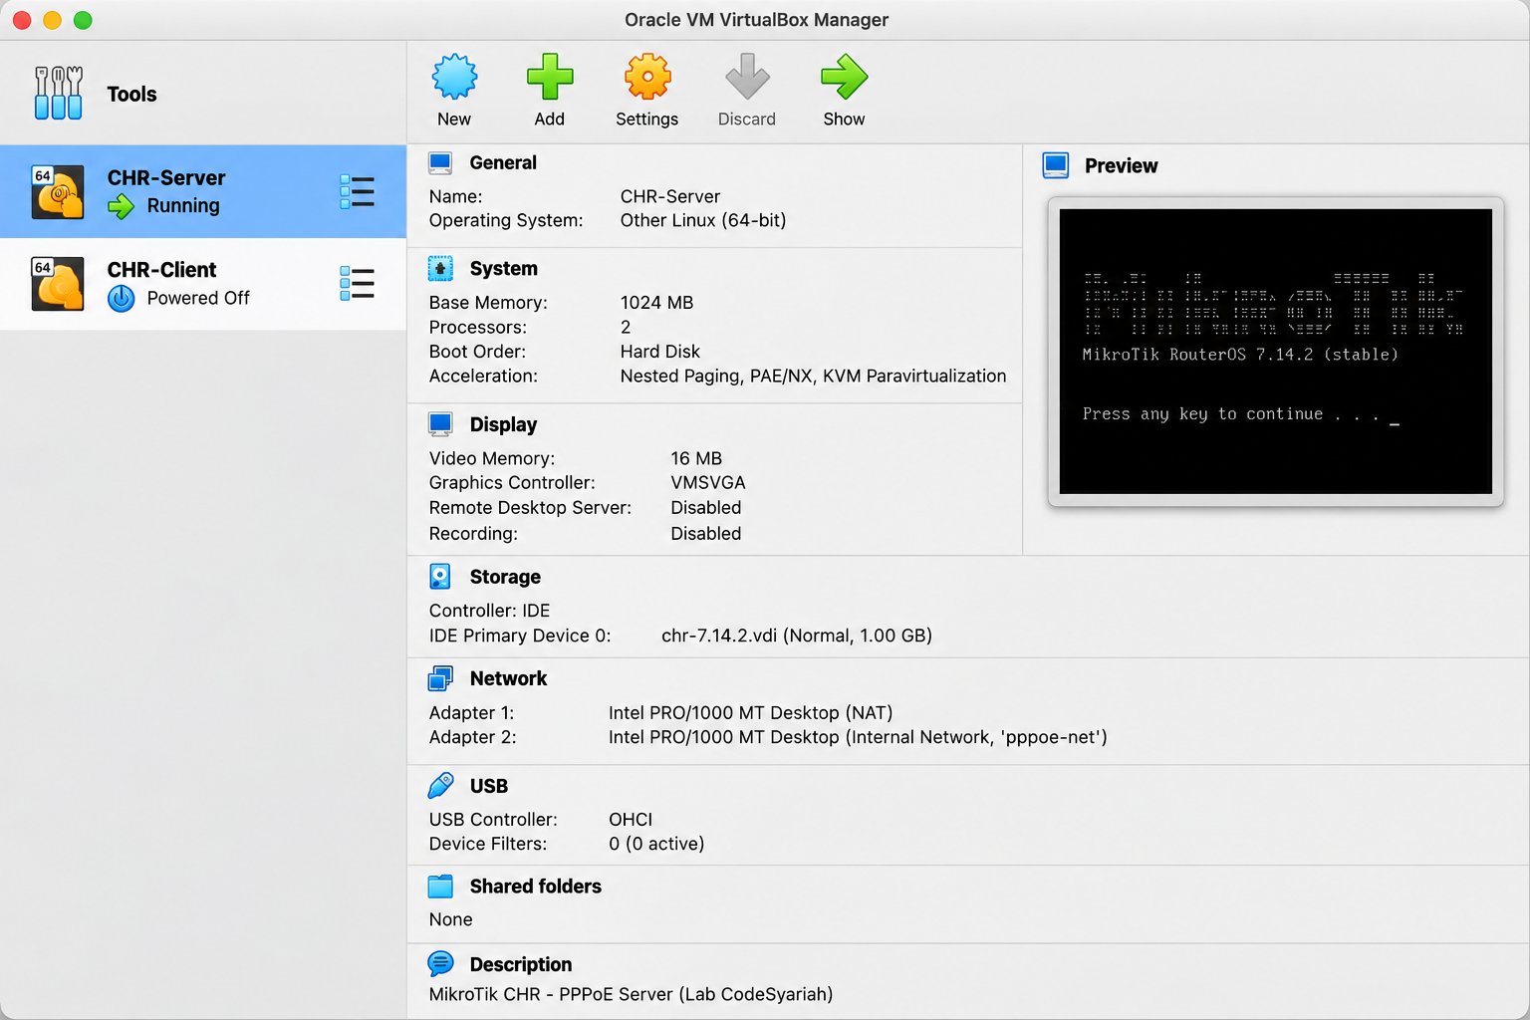
Task: Select the CHR-Server machine name
Action: (166, 178)
